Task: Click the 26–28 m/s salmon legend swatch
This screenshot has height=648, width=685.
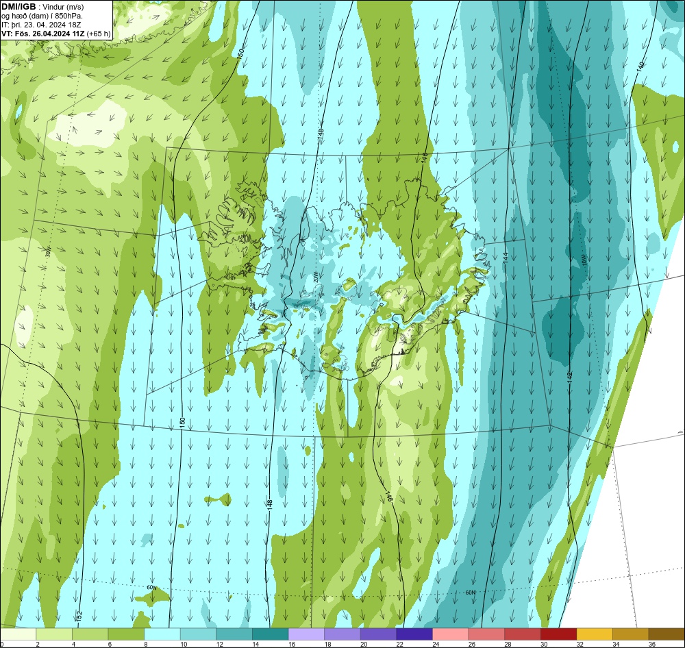Action: [486, 634]
